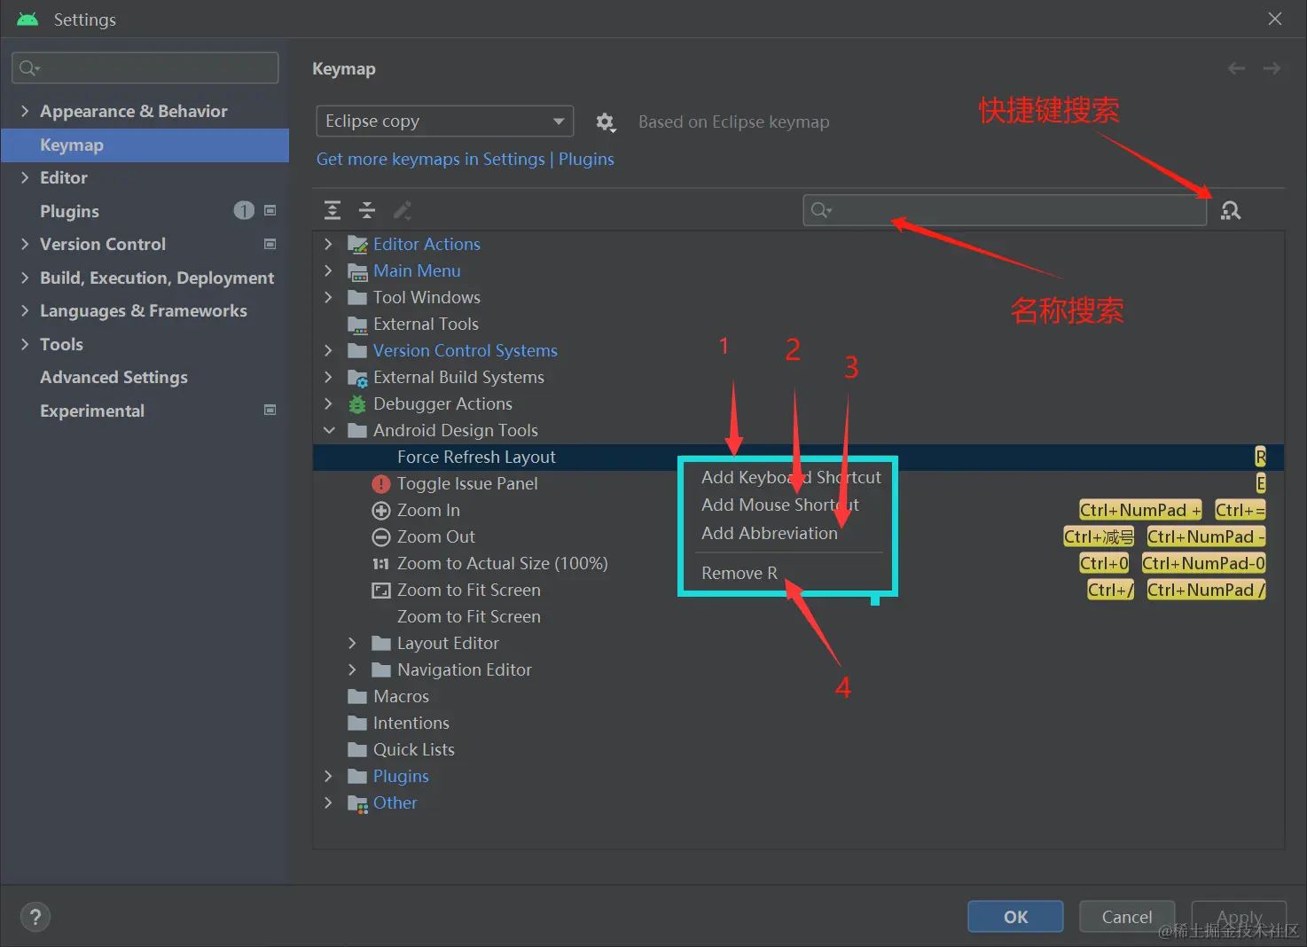
Task: Select the Force Refresh Layout row
Action: 798,457
